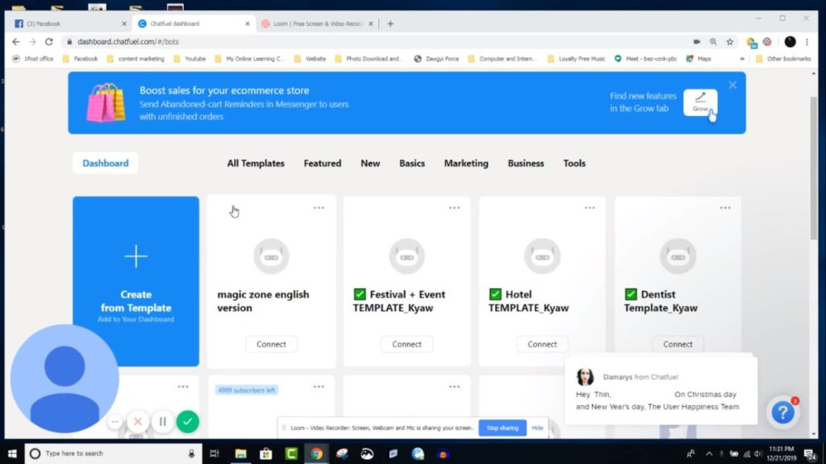Screen dimensions: 826x464
Task: Click Create from Template card
Action: click(x=136, y=281)
